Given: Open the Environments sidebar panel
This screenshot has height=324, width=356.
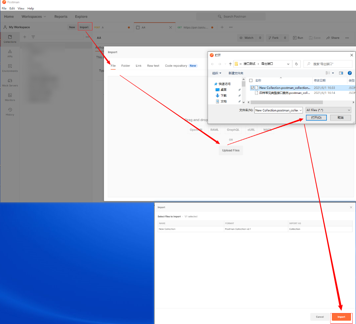Looking at the screenshot, I should click(10, 68).
